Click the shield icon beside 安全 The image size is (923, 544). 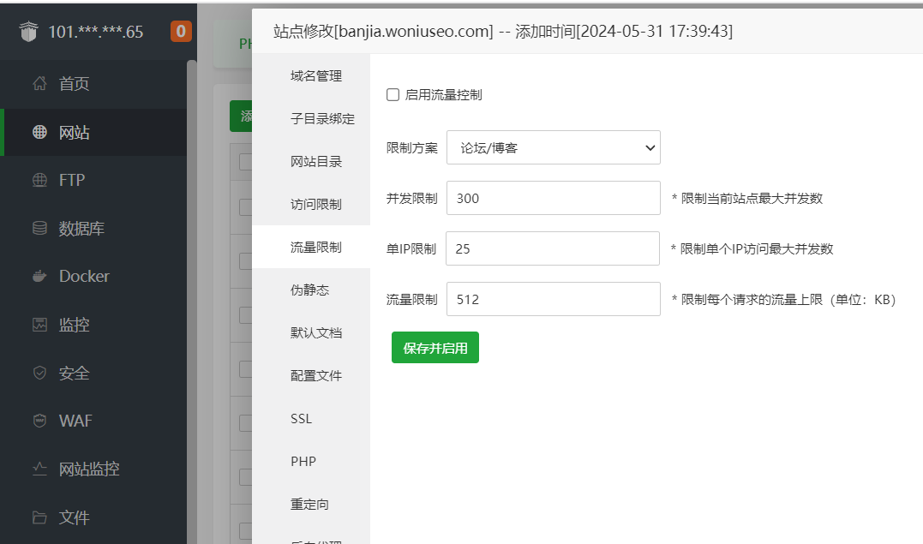coord(39,374)
